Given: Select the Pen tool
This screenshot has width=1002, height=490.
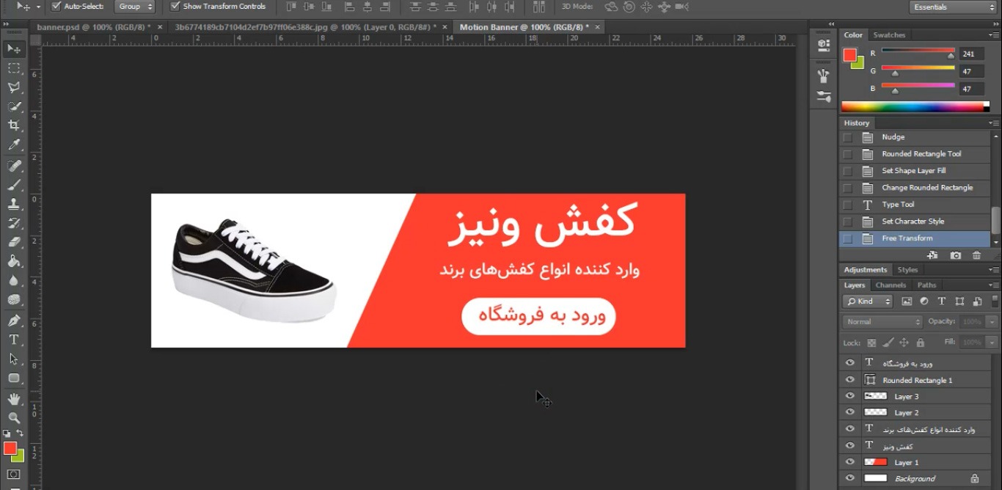Looking at the screenshot, I should pos(13,321).
